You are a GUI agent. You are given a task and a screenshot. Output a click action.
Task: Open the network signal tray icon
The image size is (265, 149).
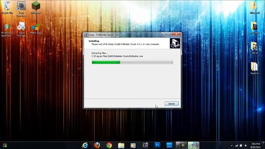(236, 145)
